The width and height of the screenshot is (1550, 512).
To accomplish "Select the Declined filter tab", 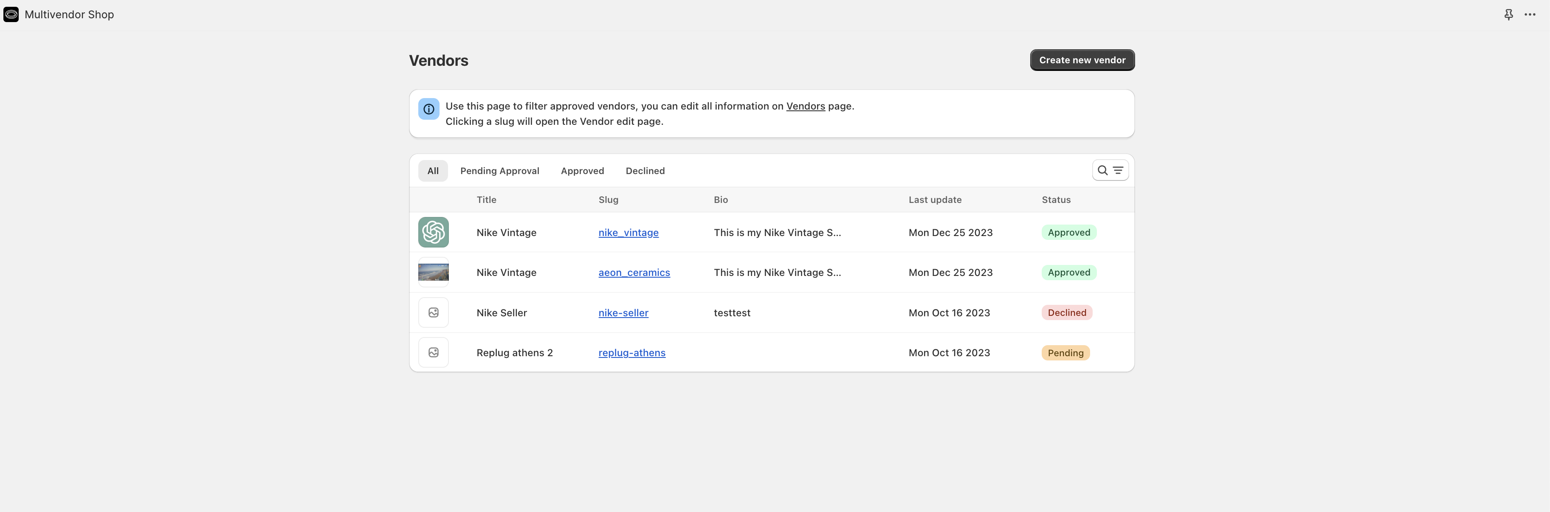I will 645,170.
